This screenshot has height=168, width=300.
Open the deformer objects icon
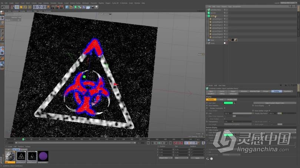(84, 7)
